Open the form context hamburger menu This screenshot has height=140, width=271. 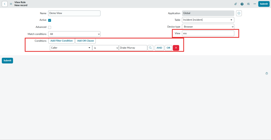11,4
